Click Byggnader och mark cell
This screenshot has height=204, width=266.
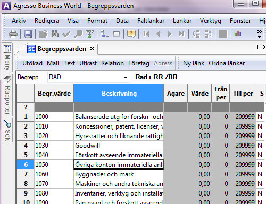119,174
